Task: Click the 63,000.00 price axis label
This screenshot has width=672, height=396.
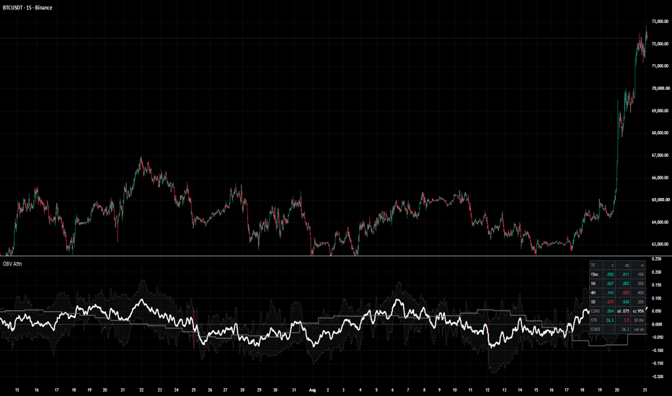Action: (660, 245)
